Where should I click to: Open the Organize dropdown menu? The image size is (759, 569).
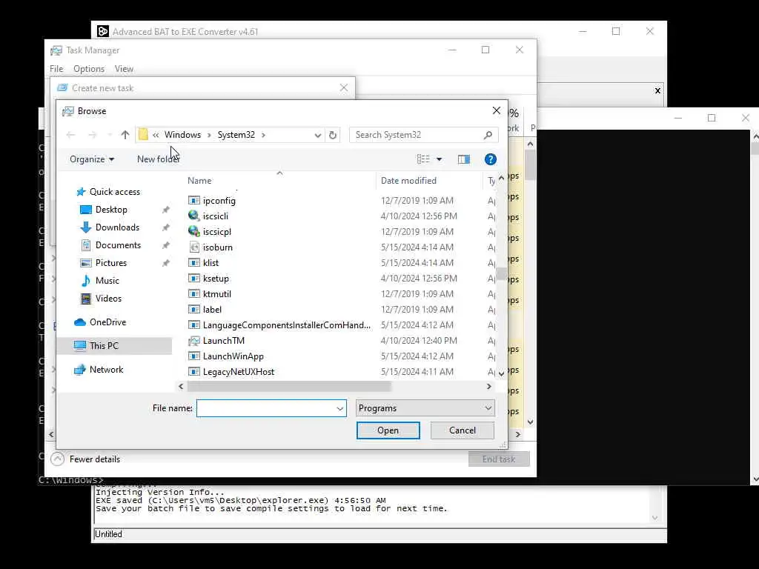pos(91,159)
